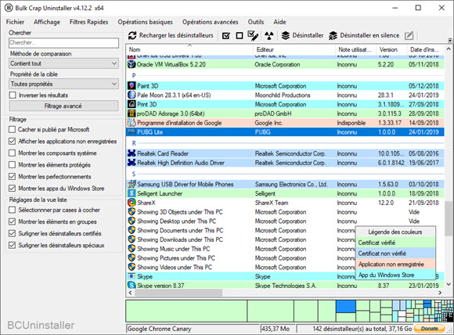Open the Opérations avancées menu
The height and width of the screenshot is (335, 454).
(x=211, y=22)
